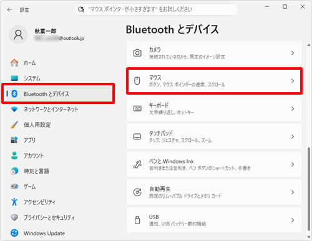Click the 時刻と言語 globe clock icon

14,171
